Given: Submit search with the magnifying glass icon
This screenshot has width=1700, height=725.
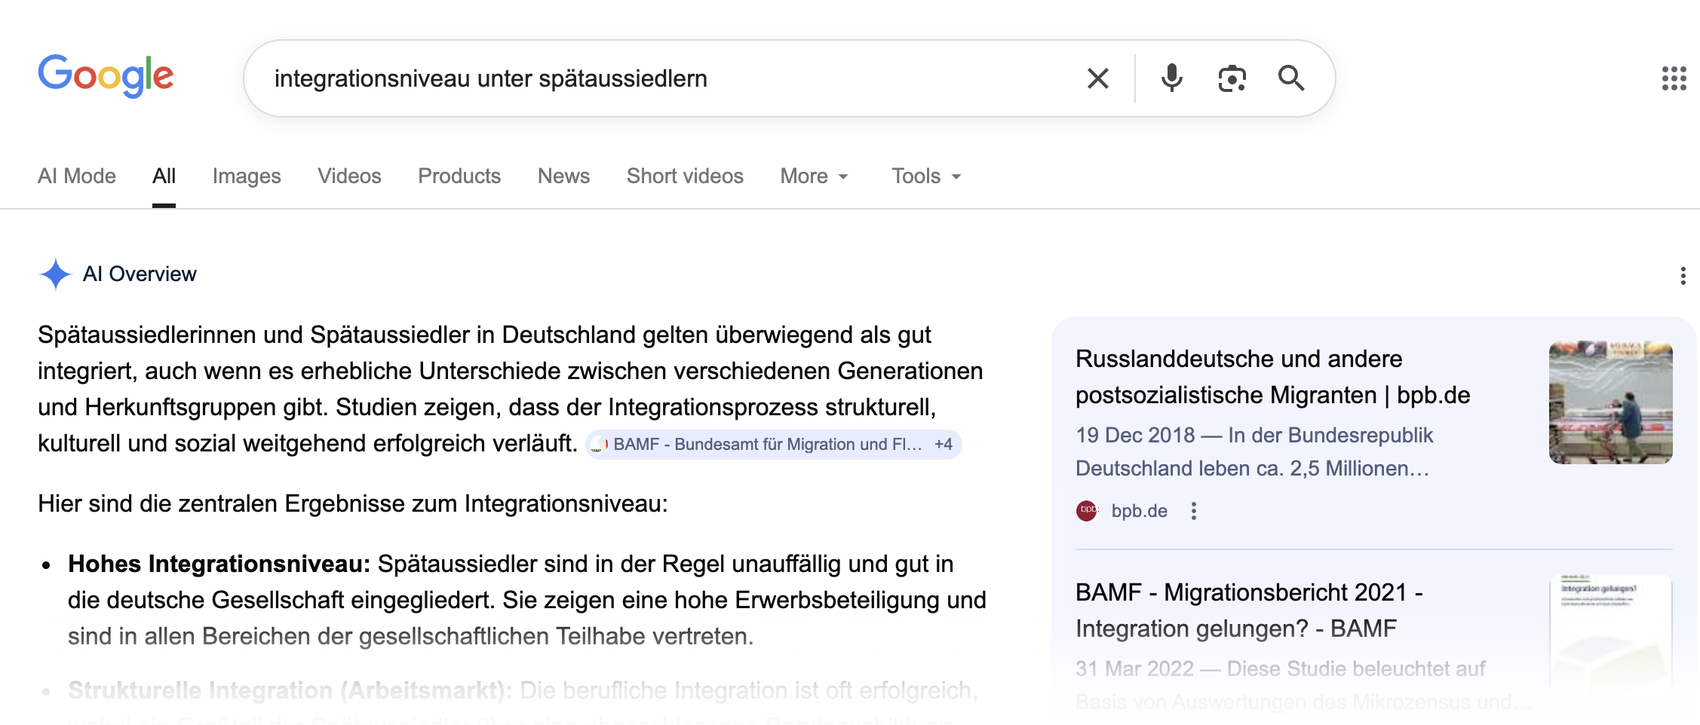Looking at the screenshot, I should [x=1291, y=78].
